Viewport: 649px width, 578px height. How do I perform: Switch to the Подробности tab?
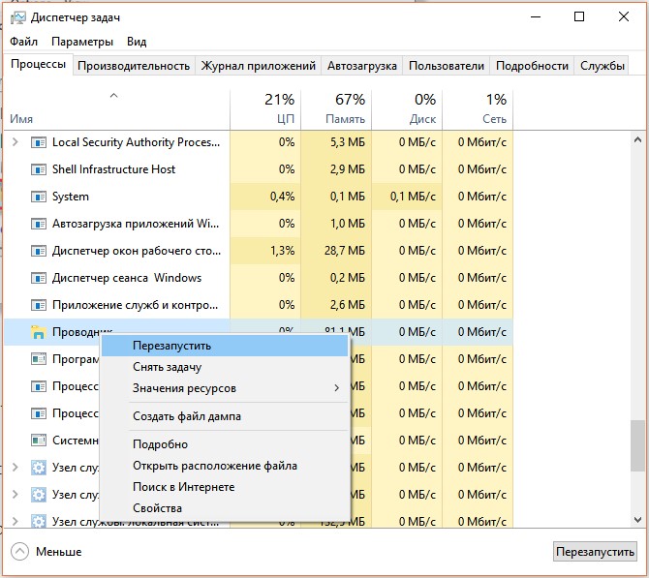(x=532, y=66)
